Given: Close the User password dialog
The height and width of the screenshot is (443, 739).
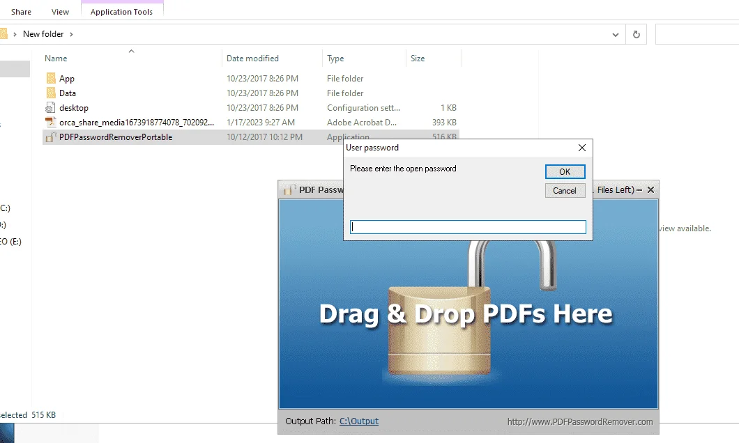Looking at the screenshot, I should pos(582,148).
